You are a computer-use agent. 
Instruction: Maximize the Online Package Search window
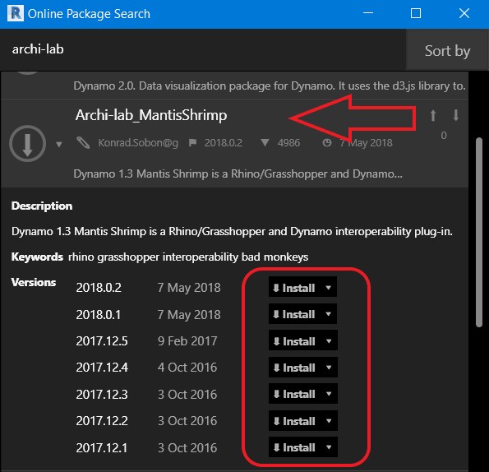click(x=416, y=13)
